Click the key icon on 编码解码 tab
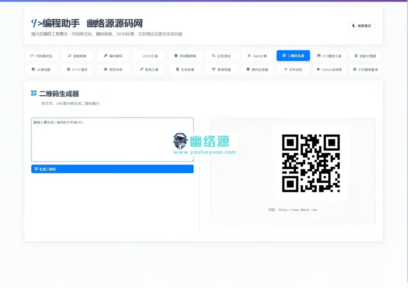The width and height of the screenshot is (408, 288). [105, 56]
